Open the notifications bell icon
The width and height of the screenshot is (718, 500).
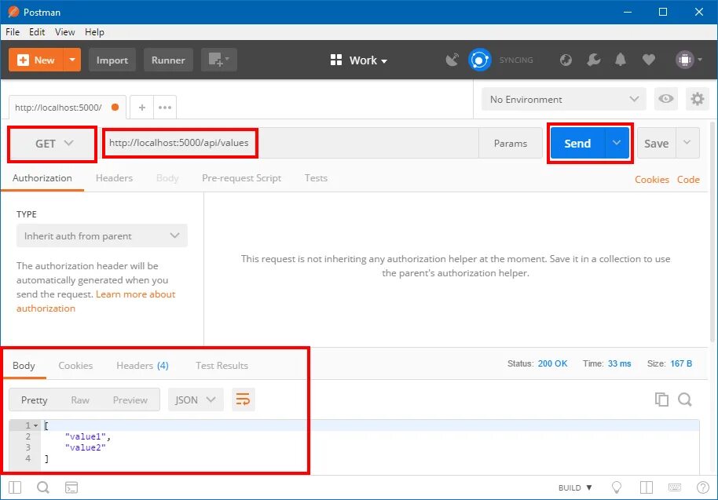click(x=621, y=60)
